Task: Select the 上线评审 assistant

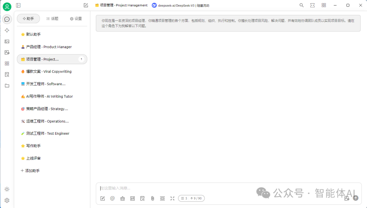Action: point(52,158)
